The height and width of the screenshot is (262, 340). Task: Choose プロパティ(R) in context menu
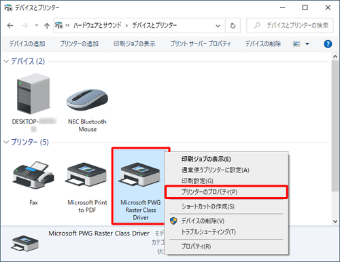196,246
